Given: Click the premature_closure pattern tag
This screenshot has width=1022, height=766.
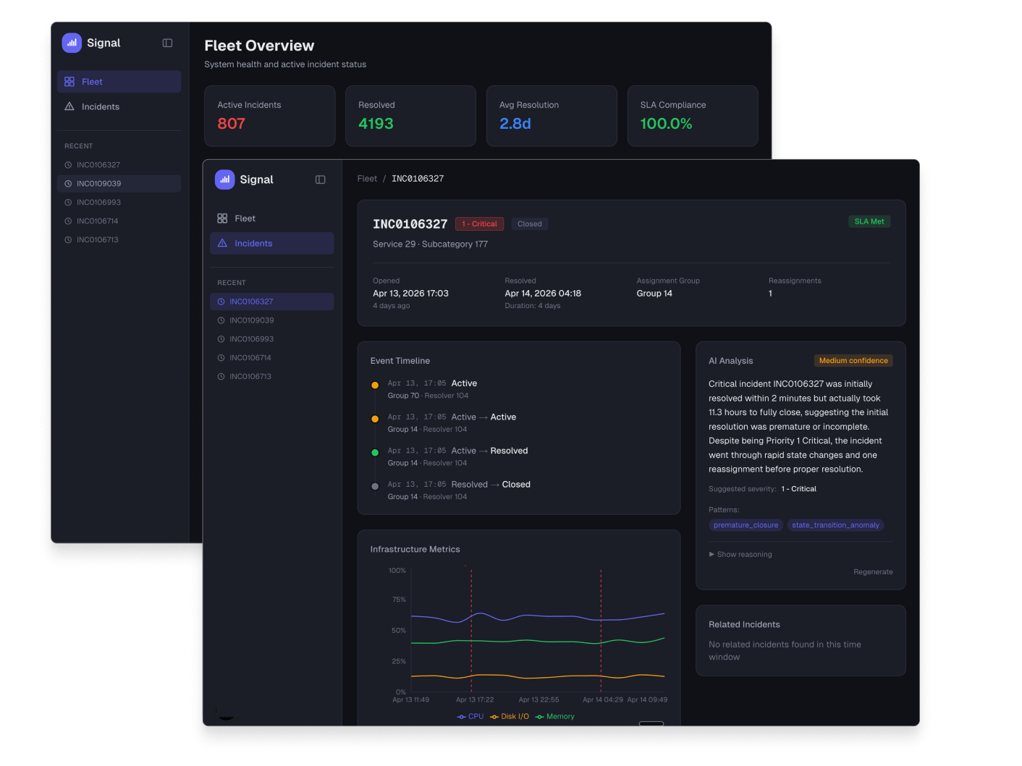Looking at the screenshot, I should coord(746,525).
